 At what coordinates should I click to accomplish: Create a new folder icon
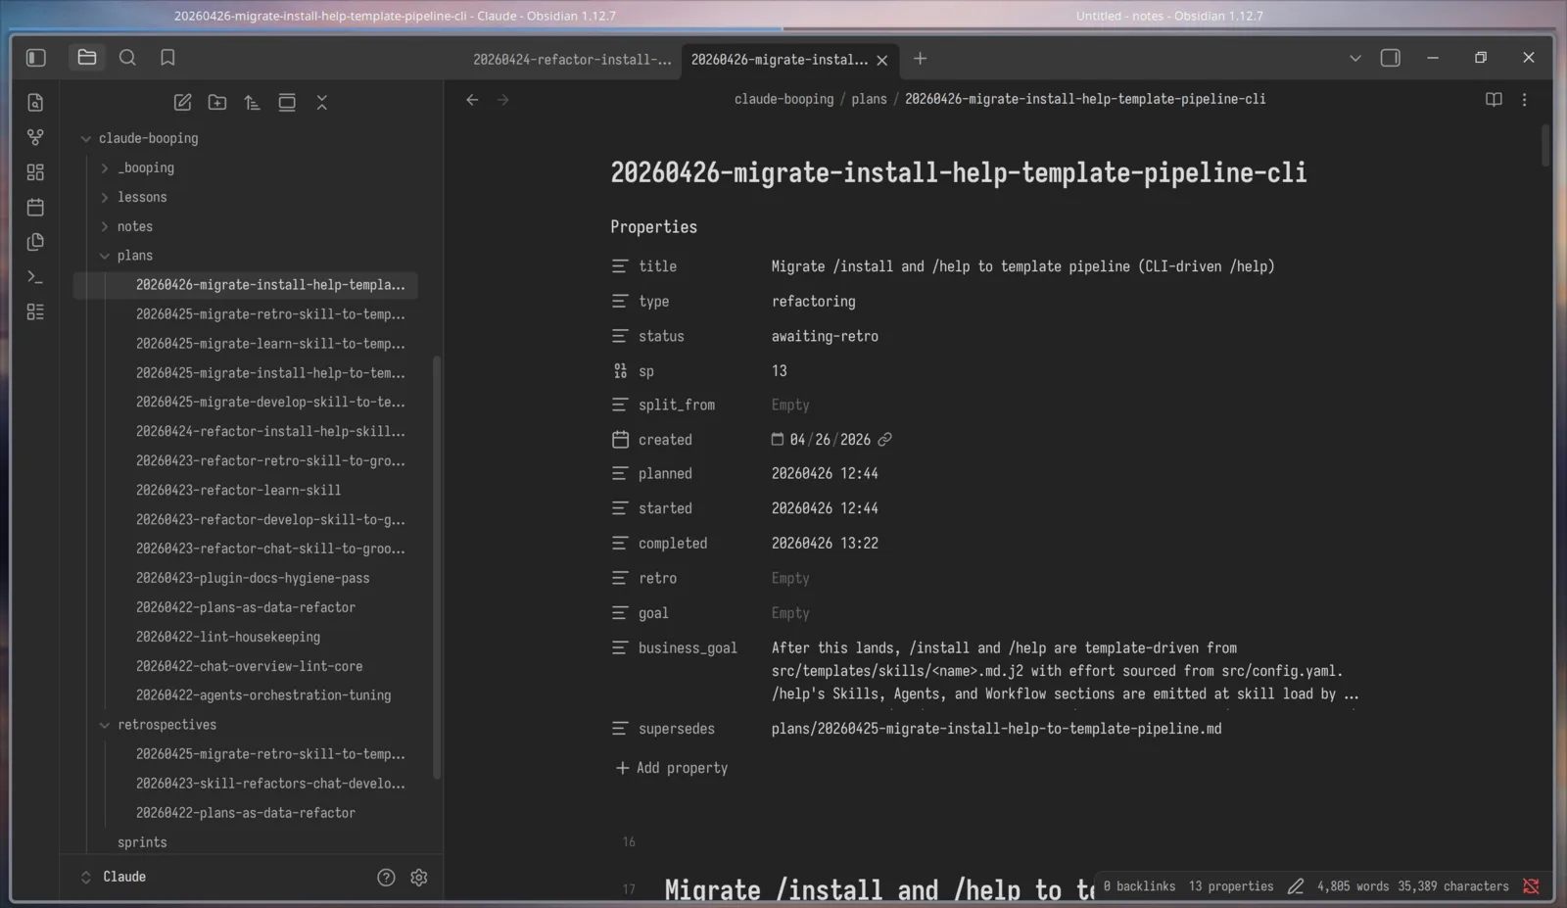click(217, 103)
